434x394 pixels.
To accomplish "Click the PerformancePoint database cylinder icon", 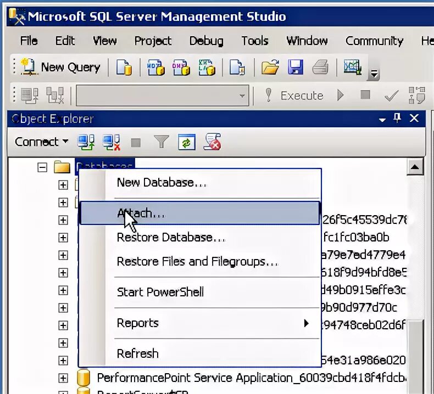I will [84, 378].
